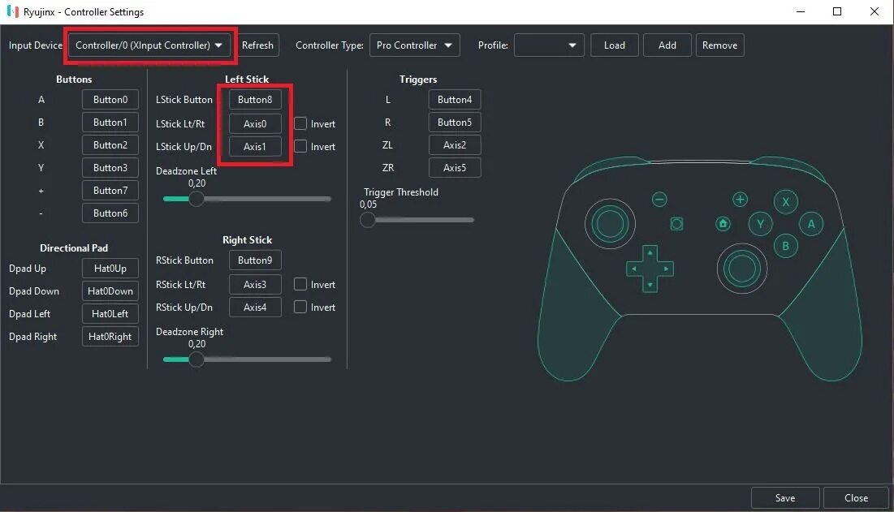894x512 pixels.
Task: Rebind the X button mapping Button2
Action: point(110,144)
